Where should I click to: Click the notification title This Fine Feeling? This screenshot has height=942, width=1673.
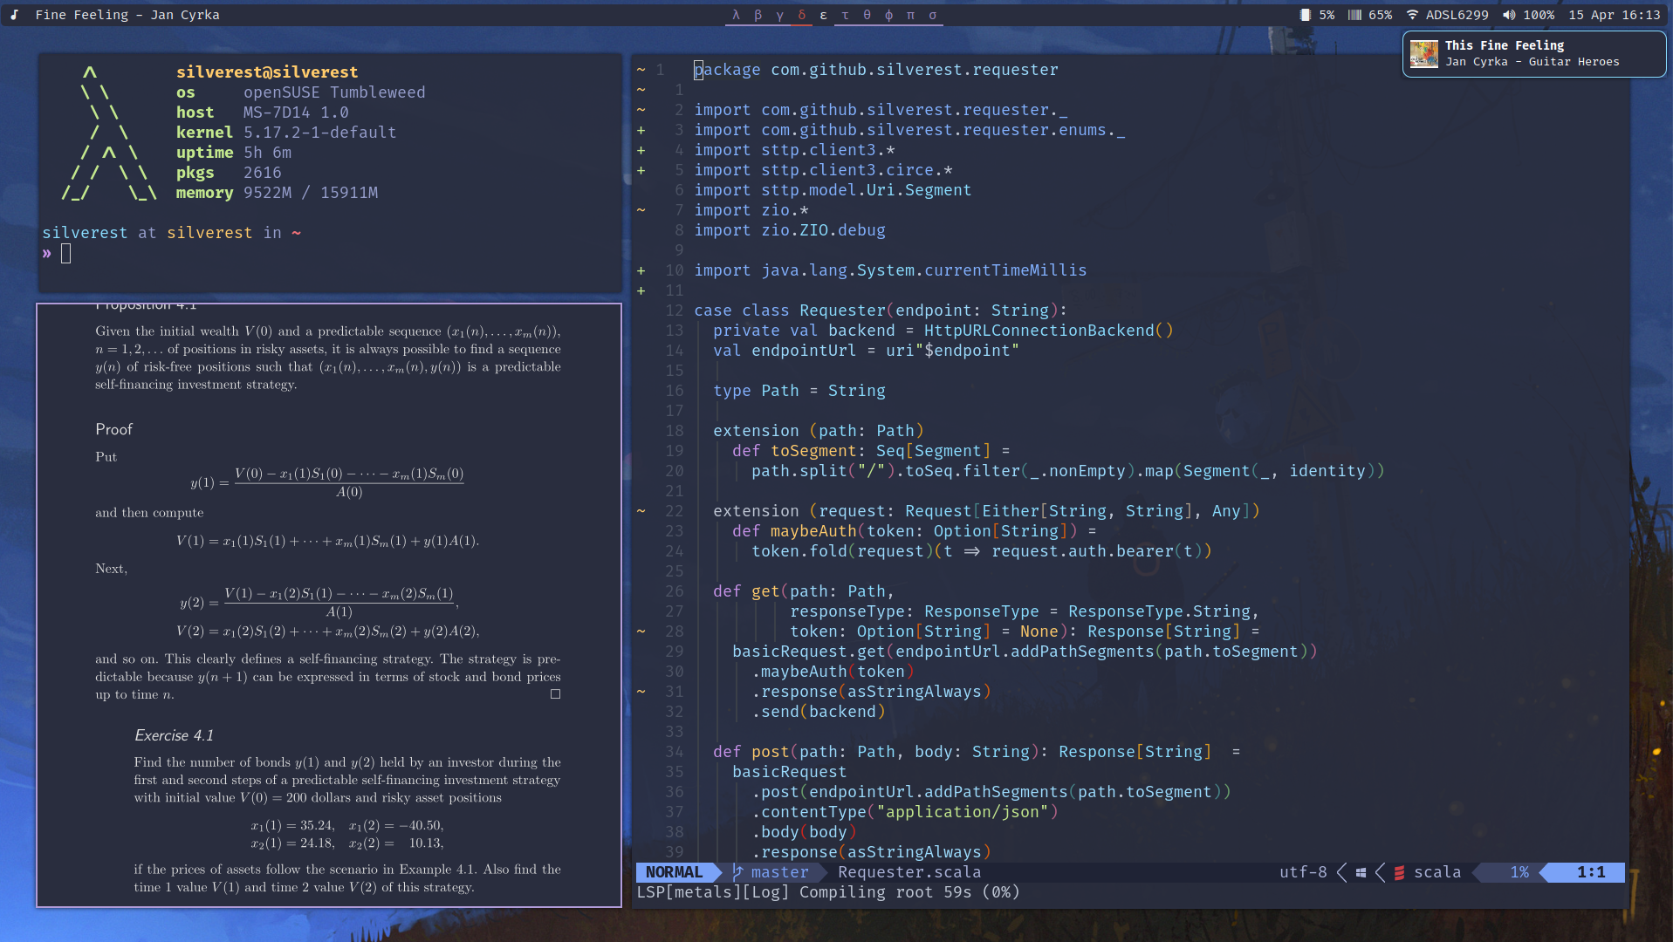tap(1504, 45)
